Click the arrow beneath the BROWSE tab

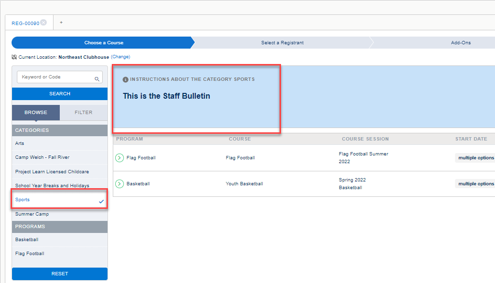tap(35, 120)
